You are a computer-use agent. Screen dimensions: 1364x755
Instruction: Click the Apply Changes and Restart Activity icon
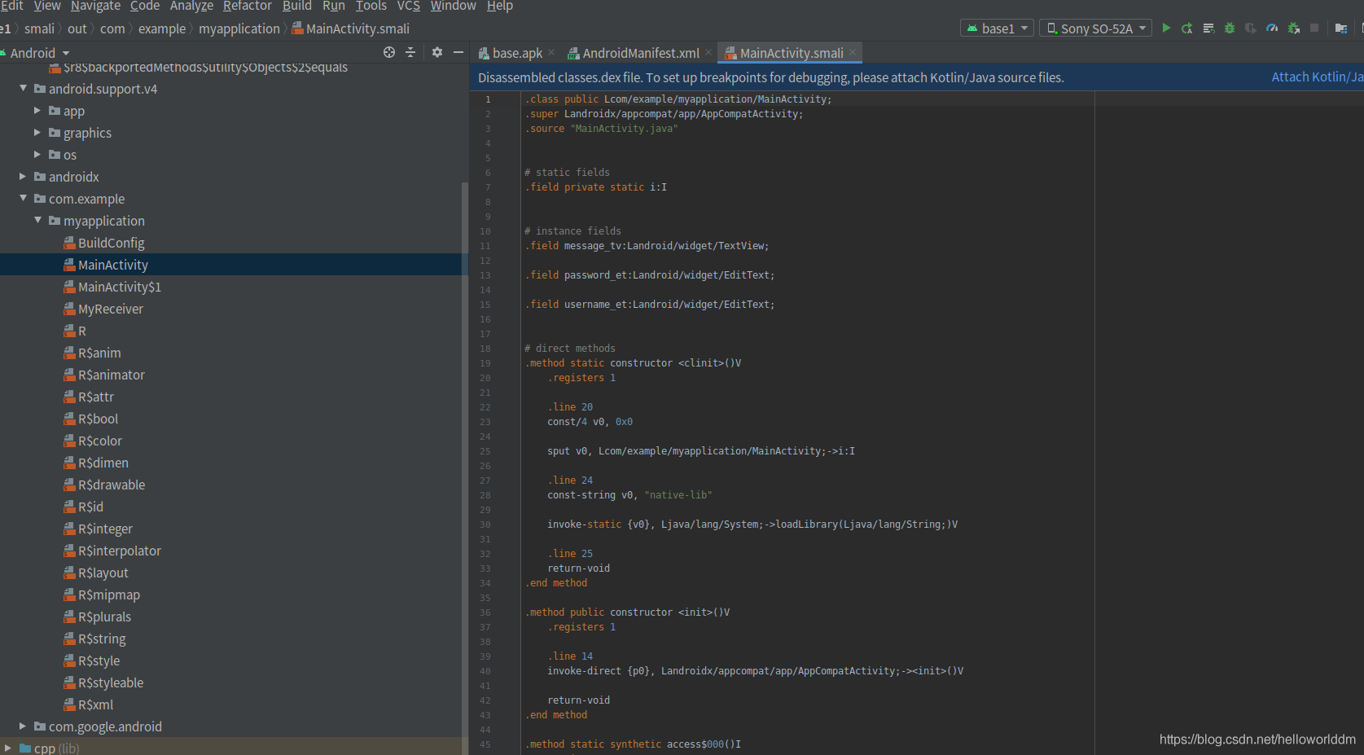click(1187, 29)
